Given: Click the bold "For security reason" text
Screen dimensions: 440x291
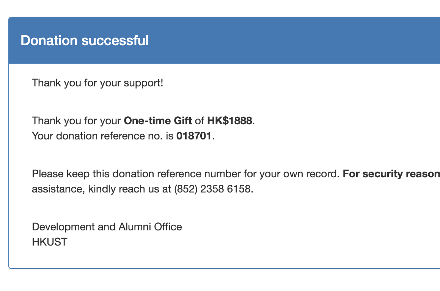Looking at the screenshot, I should 391,174.
